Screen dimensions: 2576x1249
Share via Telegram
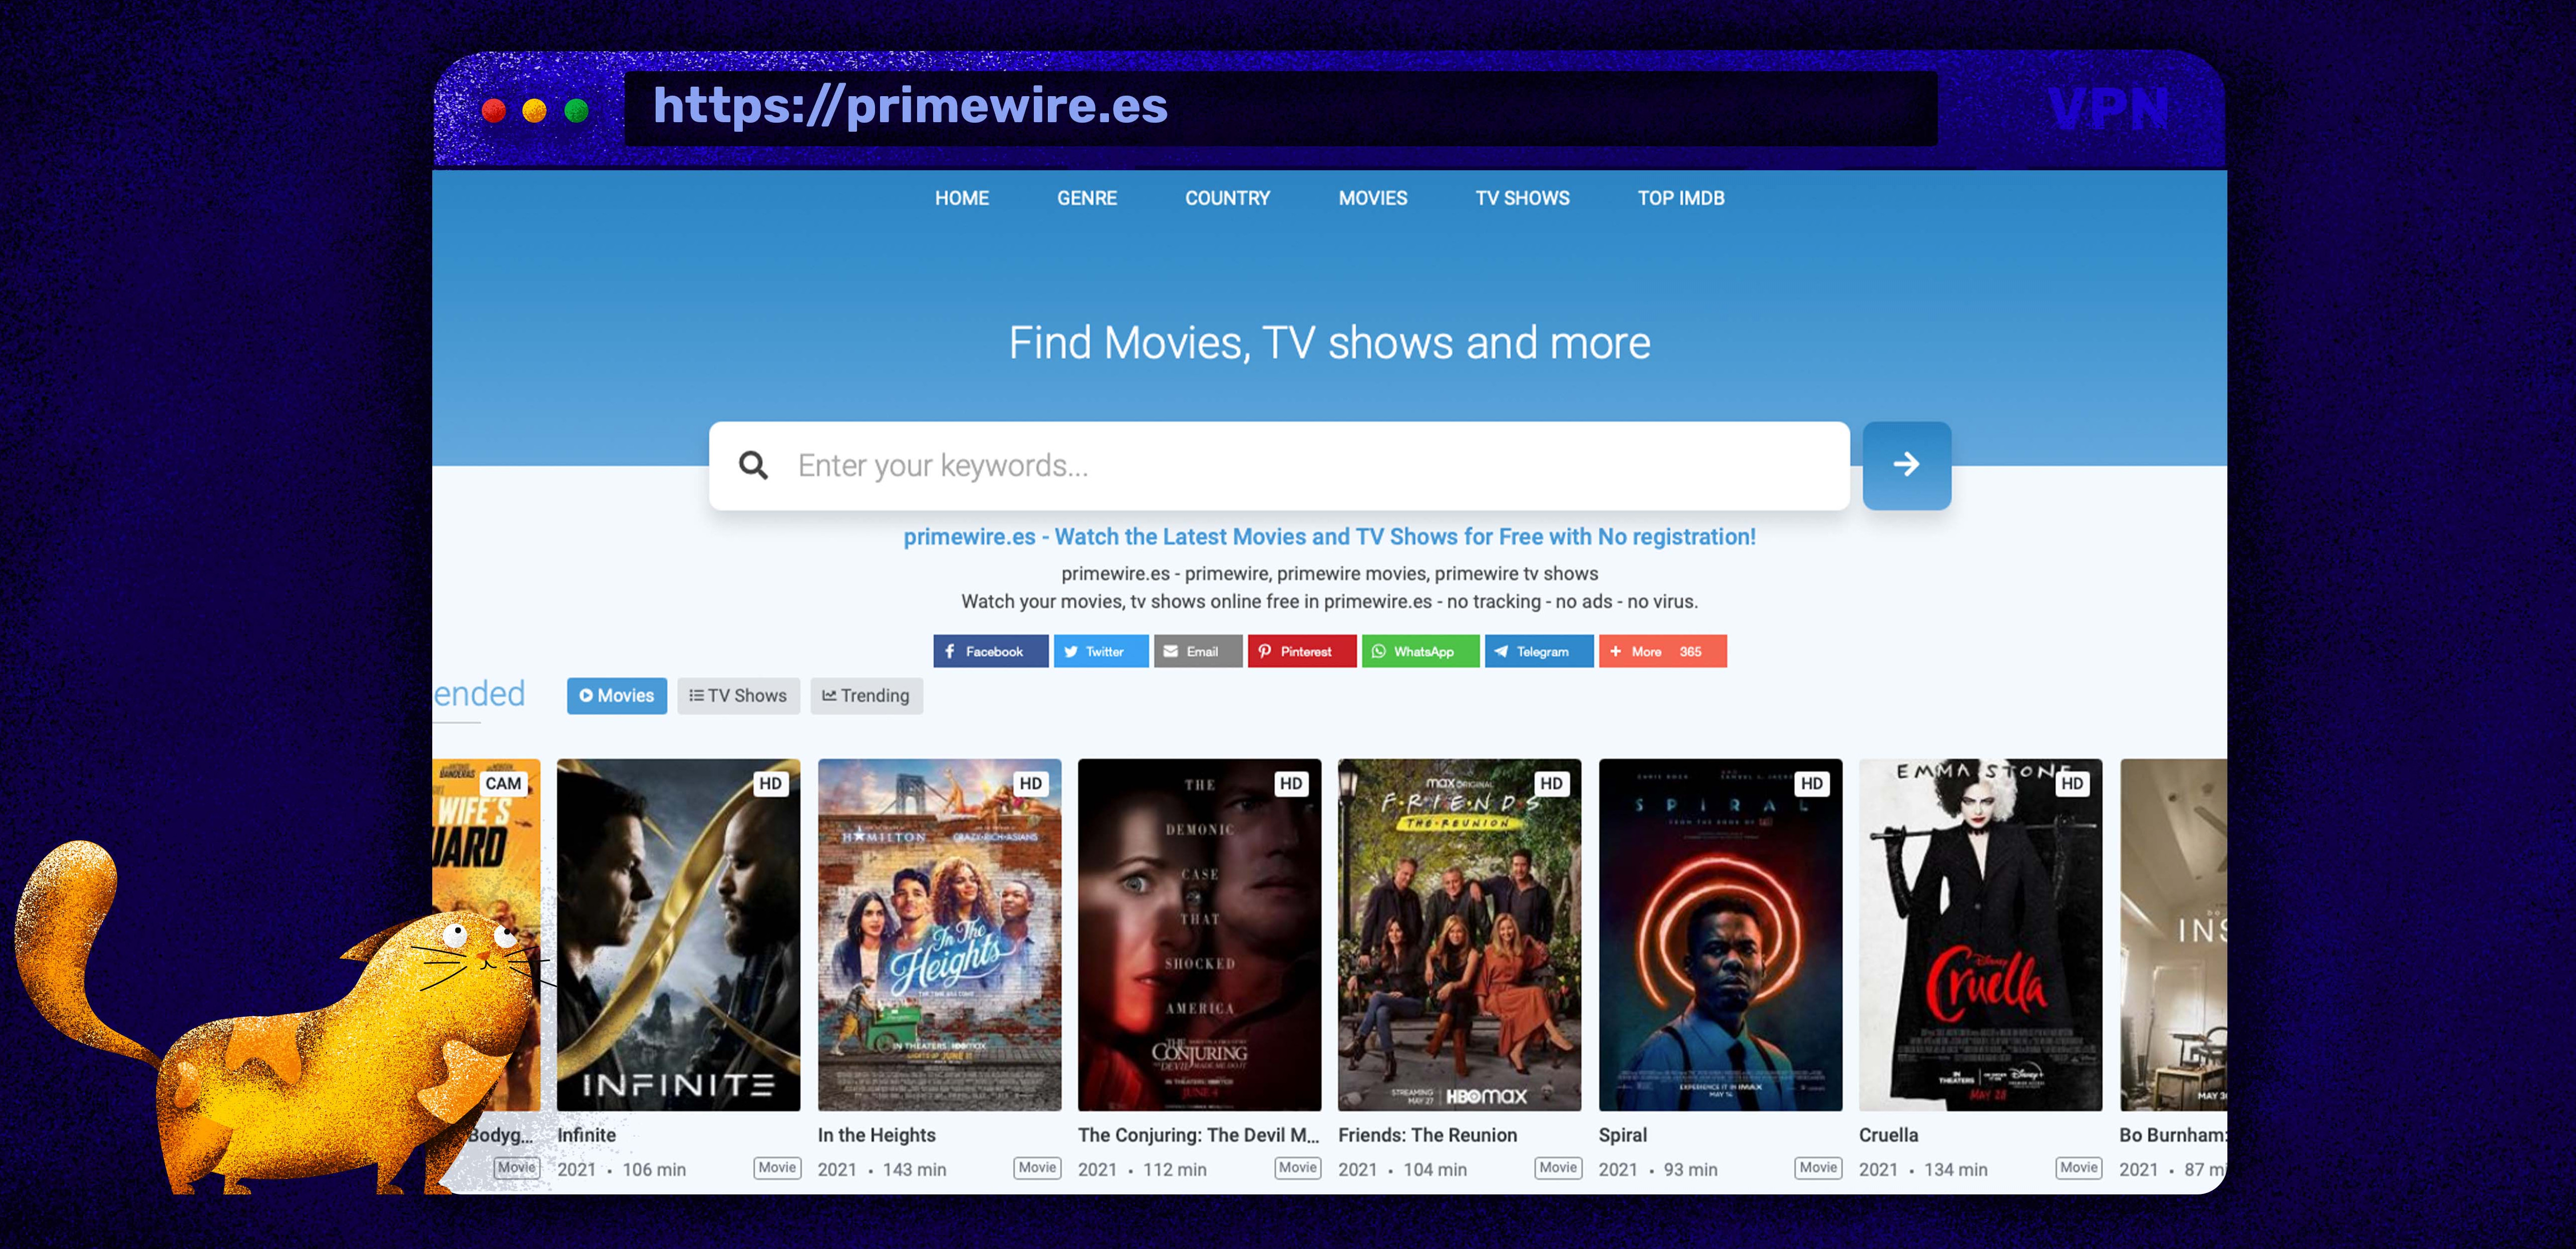pyautogui.click(x=1538, y=651)
